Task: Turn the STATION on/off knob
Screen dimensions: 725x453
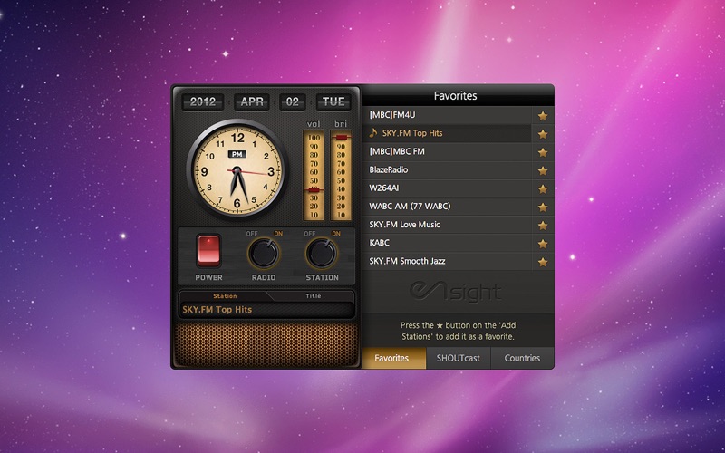Action: coord(322,254)
